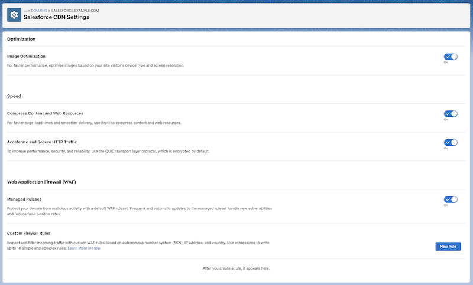Image resolution: width=473 pixels, height=285 pixels.
Task: Click Web Application Firewall (WAF) heading
Action: point(41,182)
